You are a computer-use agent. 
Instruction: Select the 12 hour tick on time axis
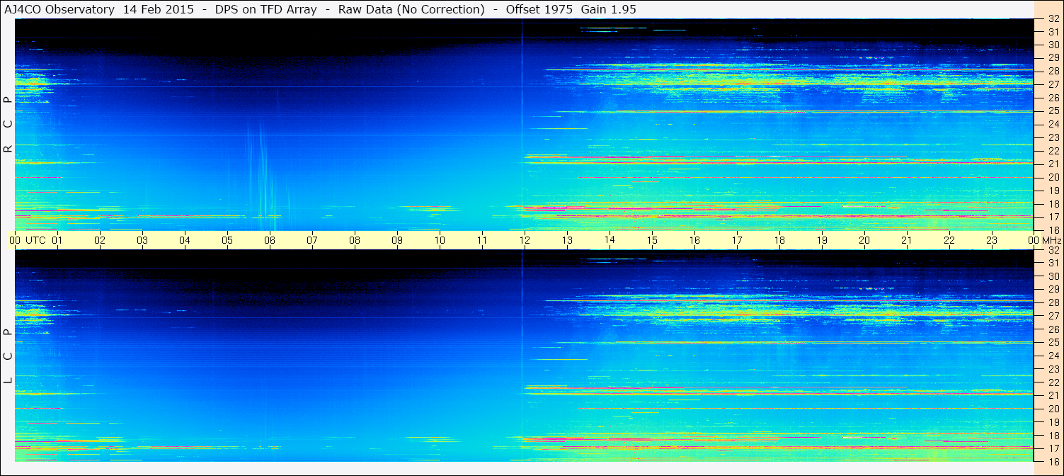tap(525, 240)
